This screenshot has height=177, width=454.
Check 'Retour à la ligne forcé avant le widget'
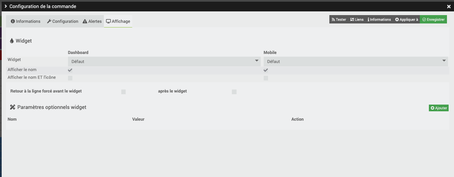[123, 92]
